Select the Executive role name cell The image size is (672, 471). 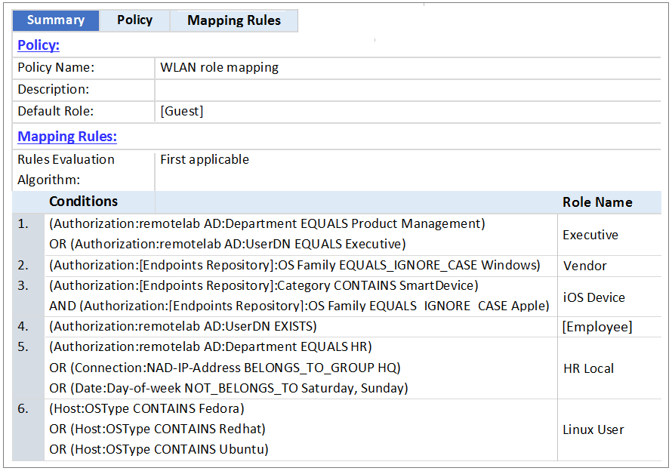click(x=590, y=235)
